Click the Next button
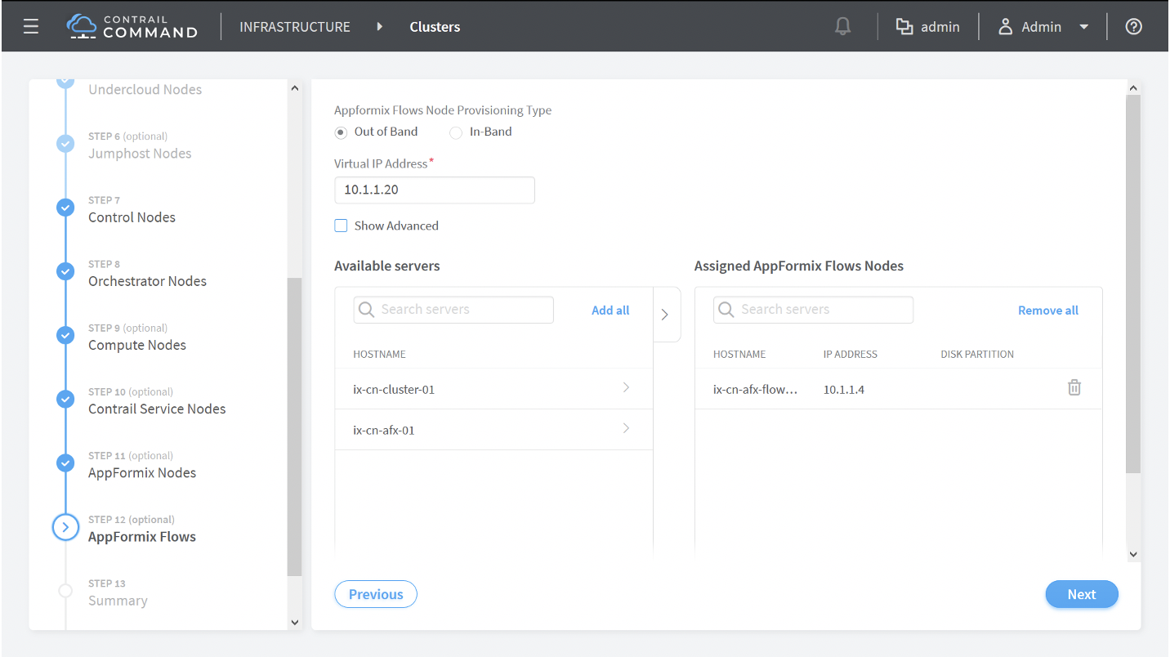This screenshot has width=1170, height=657. (1081, 595)
